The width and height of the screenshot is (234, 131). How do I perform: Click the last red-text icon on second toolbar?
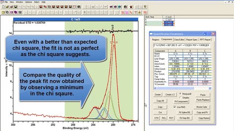(x=145, y=12)
